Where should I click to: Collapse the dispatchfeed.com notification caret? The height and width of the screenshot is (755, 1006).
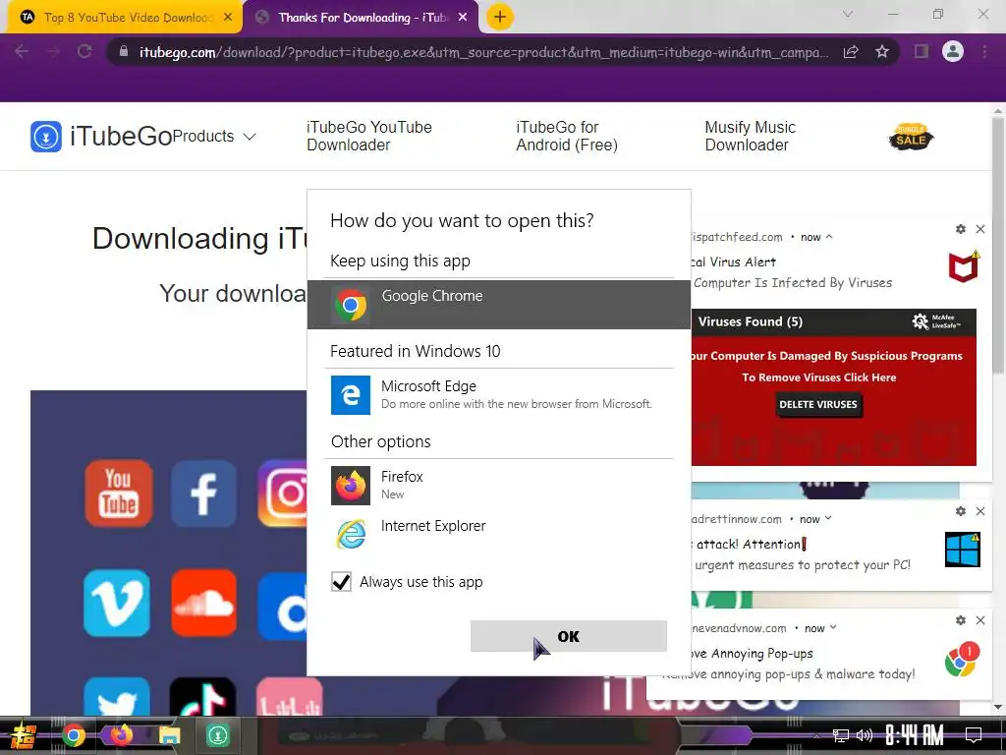829,237
